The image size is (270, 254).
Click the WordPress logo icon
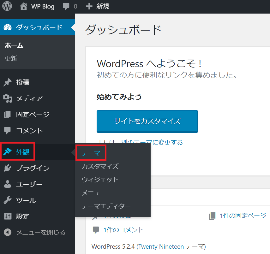pyautogui.click(x=7, y=6)
